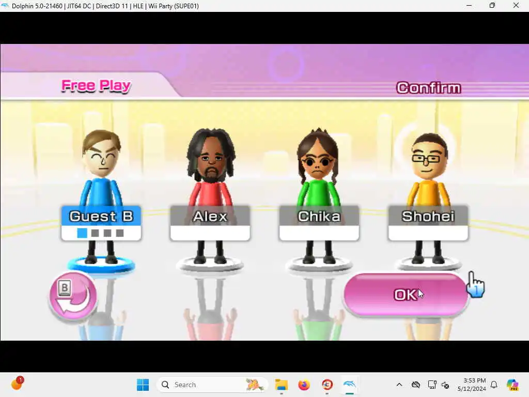529x397 pixels.
Task: Click the Confirm heading text
Action: pos(428,88)
